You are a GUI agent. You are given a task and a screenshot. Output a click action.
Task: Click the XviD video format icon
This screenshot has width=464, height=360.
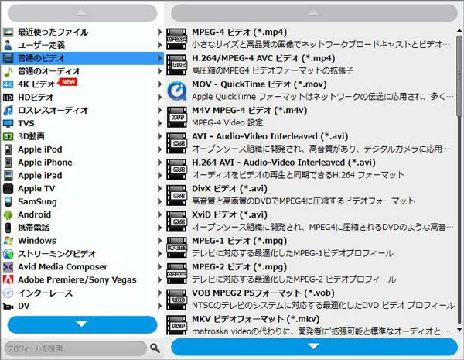coord(176,221)
